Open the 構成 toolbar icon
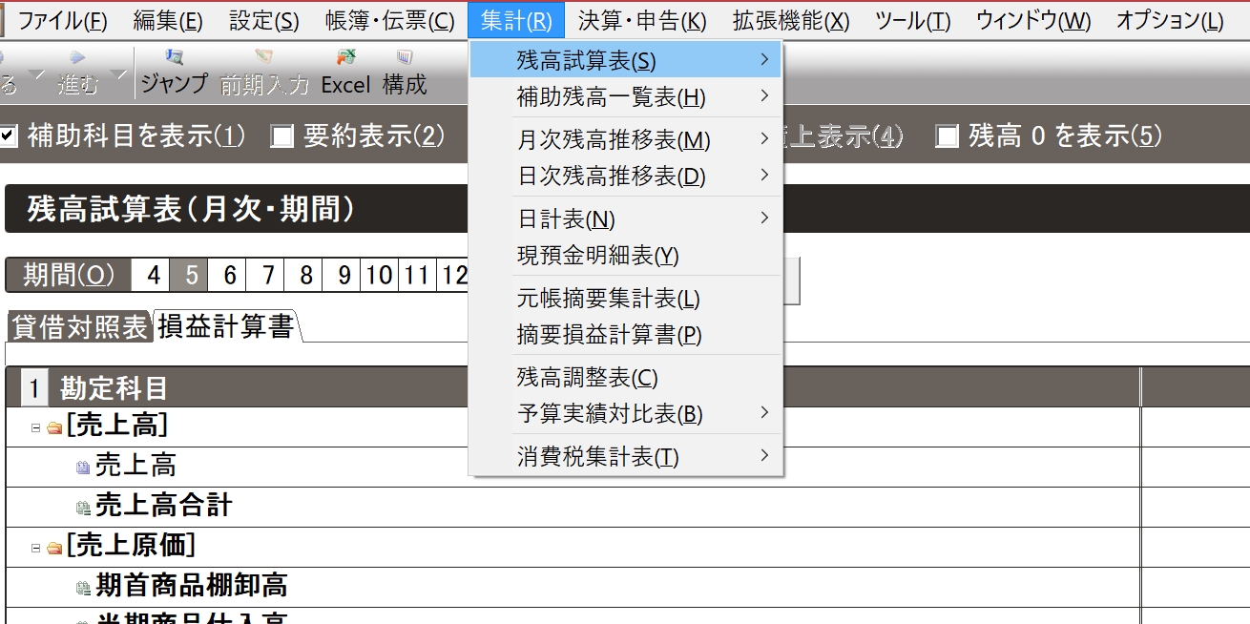The width and height of the screenshot is (1250, 624). coord(405,59)
